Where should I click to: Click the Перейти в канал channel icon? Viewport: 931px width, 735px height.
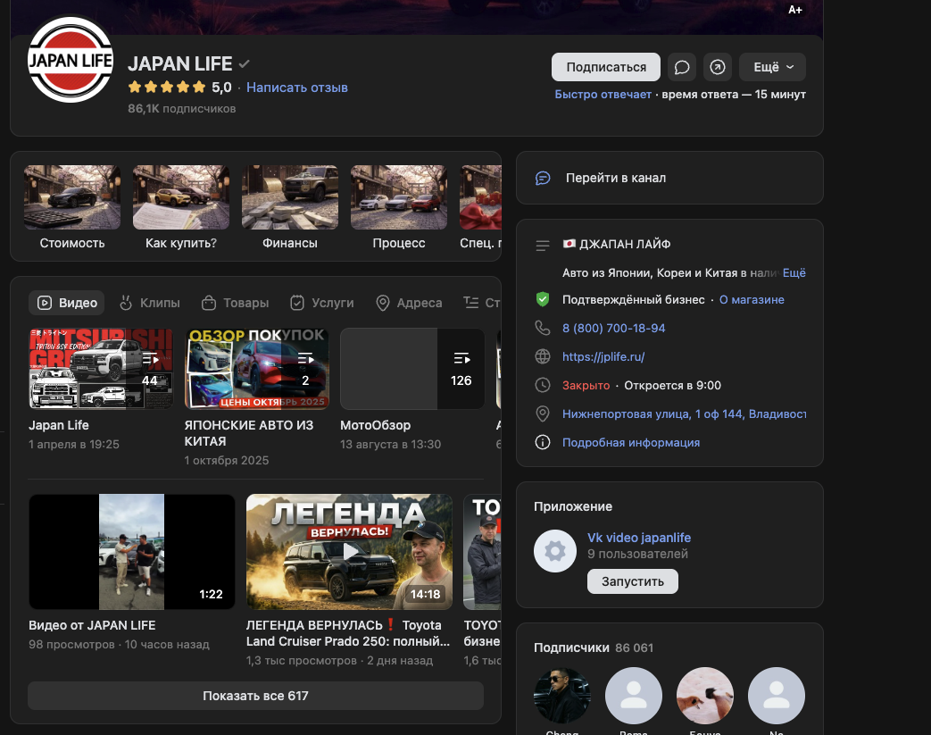(543, 179)
